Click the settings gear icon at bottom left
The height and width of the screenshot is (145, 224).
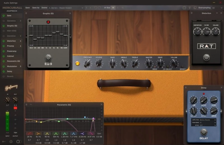[11, 141]
